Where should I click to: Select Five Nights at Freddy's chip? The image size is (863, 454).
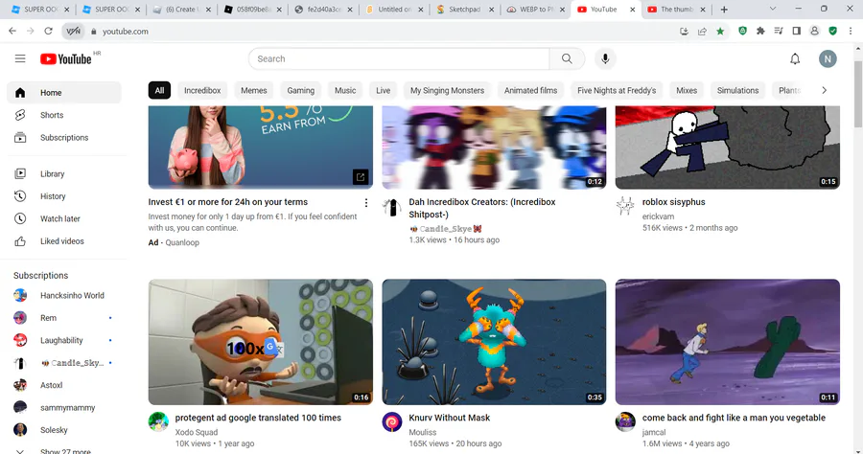(617, 91)
